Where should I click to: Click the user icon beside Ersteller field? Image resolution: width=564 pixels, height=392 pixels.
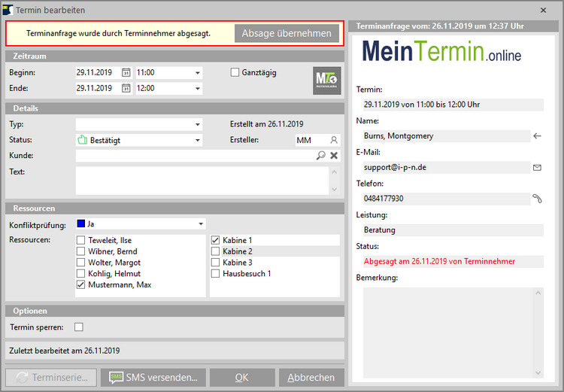point(334,140)
